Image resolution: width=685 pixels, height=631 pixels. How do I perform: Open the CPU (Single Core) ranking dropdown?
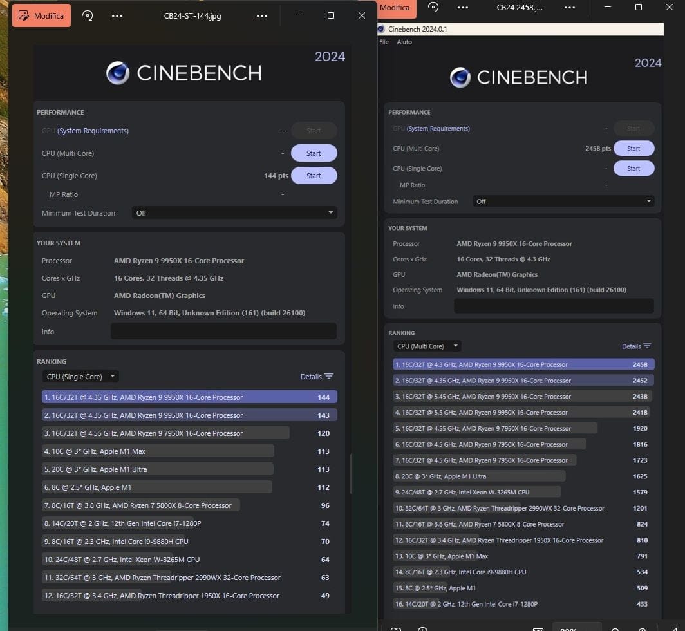[80, 376]
